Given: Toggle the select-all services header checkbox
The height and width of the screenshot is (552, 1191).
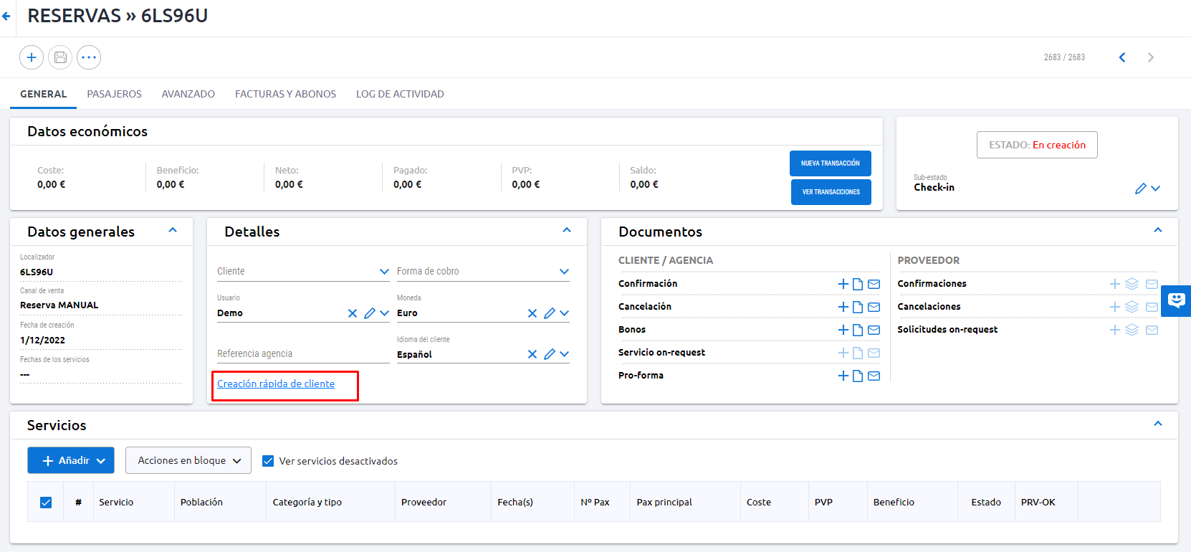Looking at the screenshot, I should click(46, 503).
